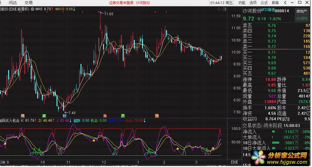Click the 小心: 70.00 indicator value
312x167 pixels.
(x=135, y=121)
